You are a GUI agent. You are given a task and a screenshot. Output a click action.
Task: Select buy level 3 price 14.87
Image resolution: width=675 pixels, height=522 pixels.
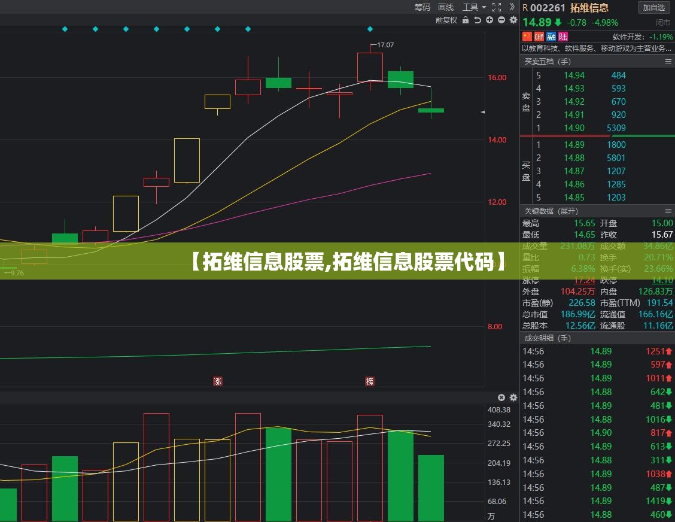pyautogui.click(x=574, y=171)
